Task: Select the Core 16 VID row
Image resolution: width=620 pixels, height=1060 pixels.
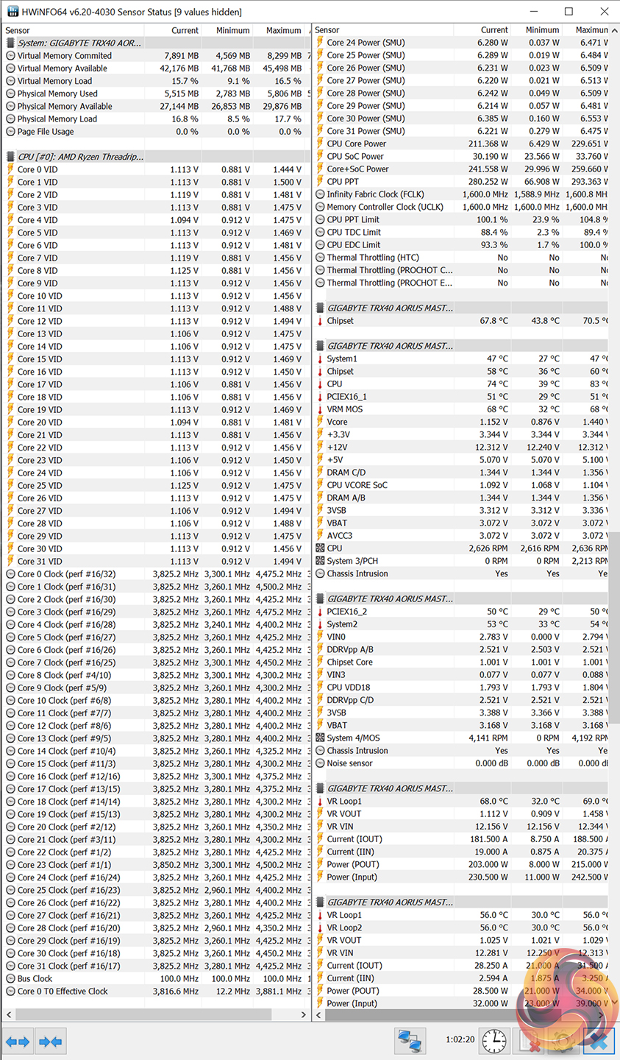Action: point(156,372)
